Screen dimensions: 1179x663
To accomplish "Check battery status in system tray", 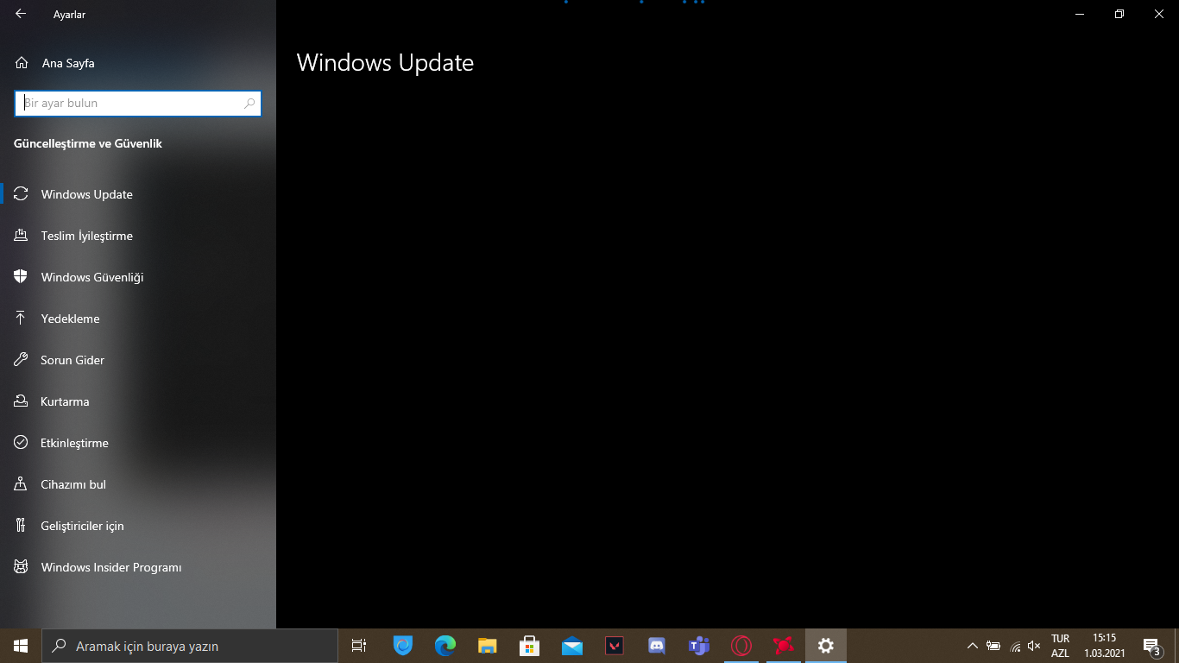I will (x=993, y=646).
